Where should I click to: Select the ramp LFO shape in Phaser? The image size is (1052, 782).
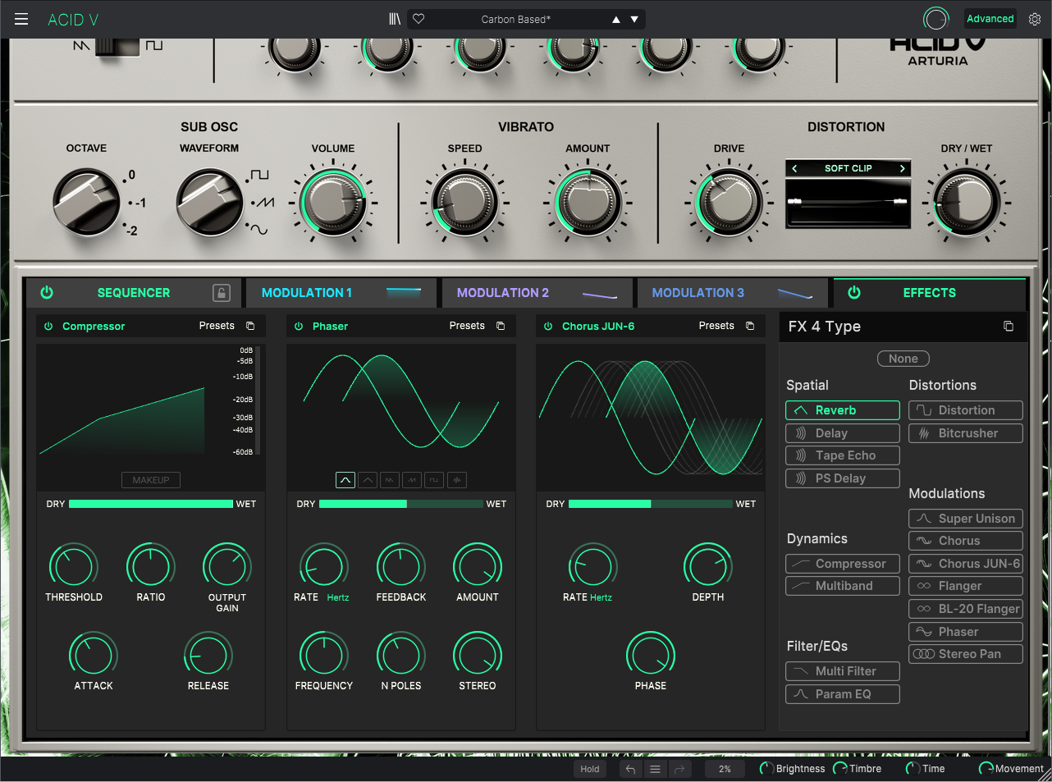412,480
